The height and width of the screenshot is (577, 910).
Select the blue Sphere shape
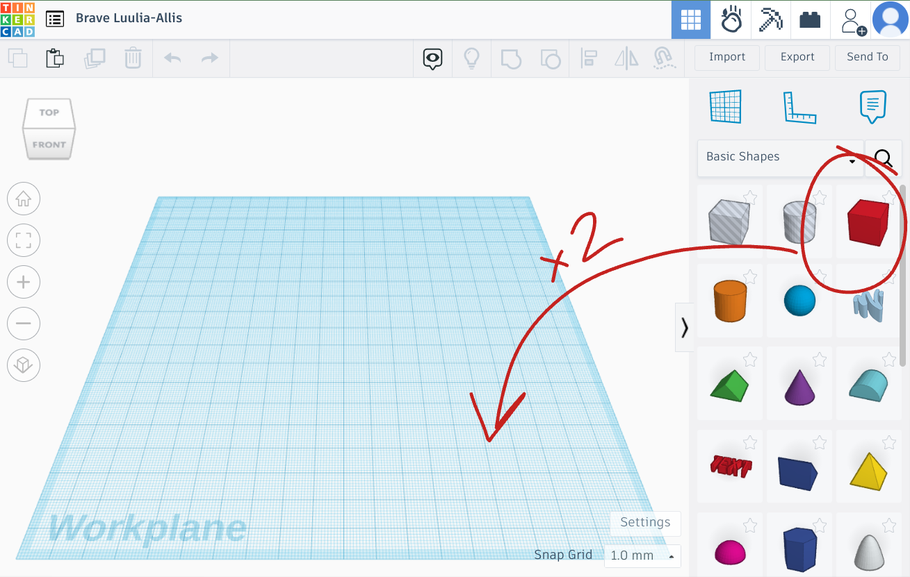(x=799, y=301)
